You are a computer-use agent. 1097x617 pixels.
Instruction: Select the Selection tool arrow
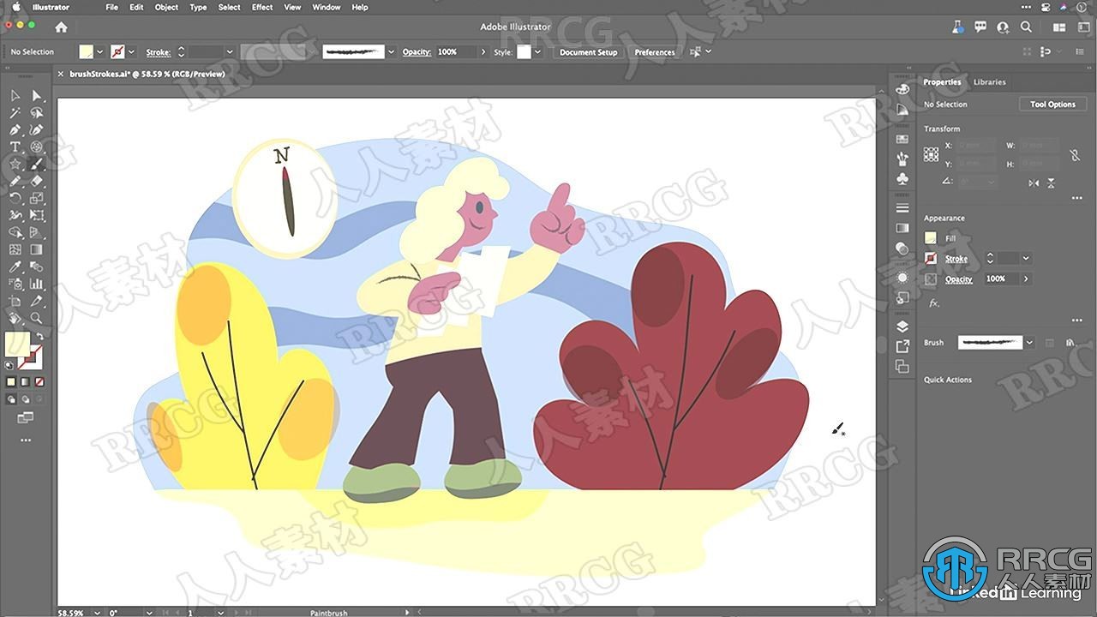click(x=15, y=96)
